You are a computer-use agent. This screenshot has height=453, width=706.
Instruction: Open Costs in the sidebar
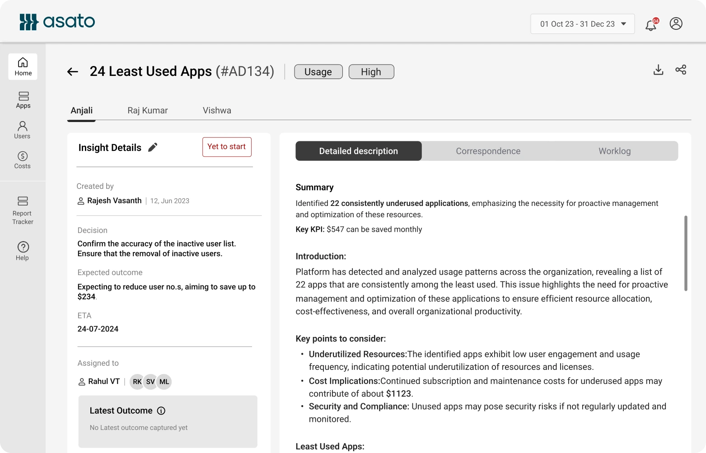pyautogui.click(x=22, y=160)
